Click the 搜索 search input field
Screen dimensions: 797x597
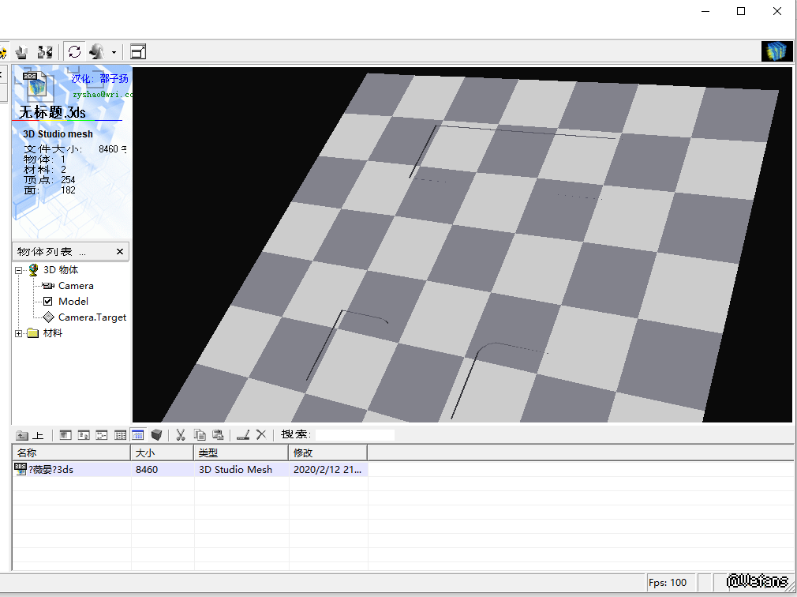[354, 435]
